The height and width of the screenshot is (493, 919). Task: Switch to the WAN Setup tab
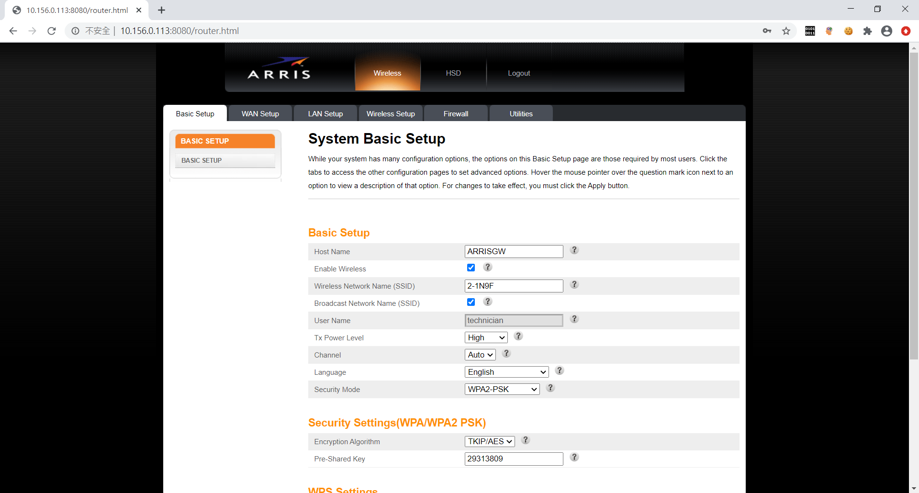260,113
